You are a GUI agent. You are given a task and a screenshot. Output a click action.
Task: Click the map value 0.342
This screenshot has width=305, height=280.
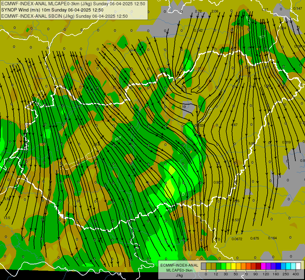pos(198,30)
